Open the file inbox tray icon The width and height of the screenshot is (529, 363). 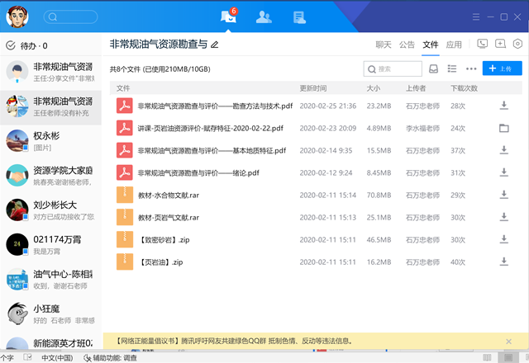pos(433,69)
